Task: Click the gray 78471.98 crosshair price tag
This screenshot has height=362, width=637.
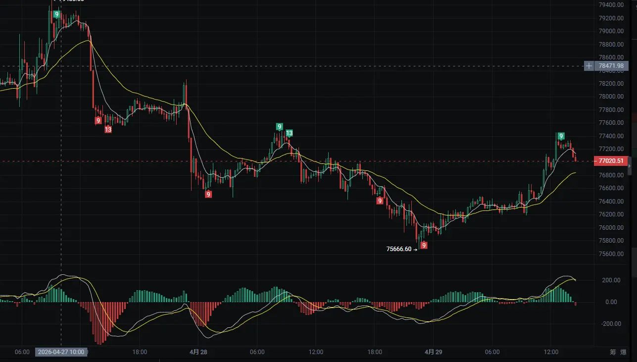Action: tap(612, 66)
